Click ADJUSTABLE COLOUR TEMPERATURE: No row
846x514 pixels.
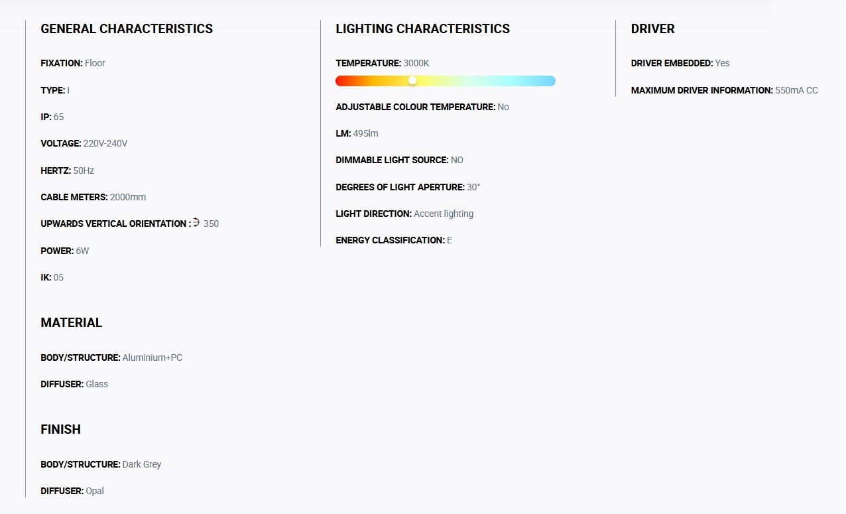click(x=422, y=107)
